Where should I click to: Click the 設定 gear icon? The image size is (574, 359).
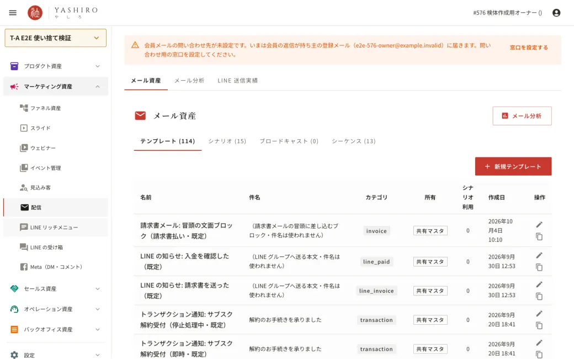[14, 355]
